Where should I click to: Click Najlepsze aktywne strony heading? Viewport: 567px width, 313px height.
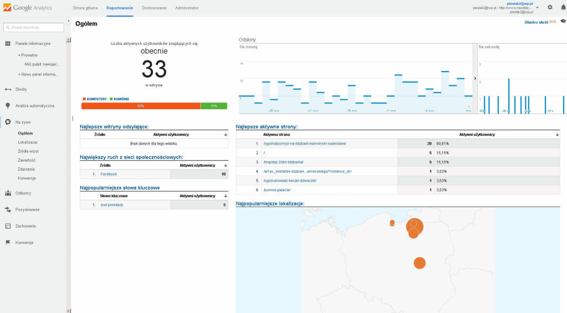[266, 127]
